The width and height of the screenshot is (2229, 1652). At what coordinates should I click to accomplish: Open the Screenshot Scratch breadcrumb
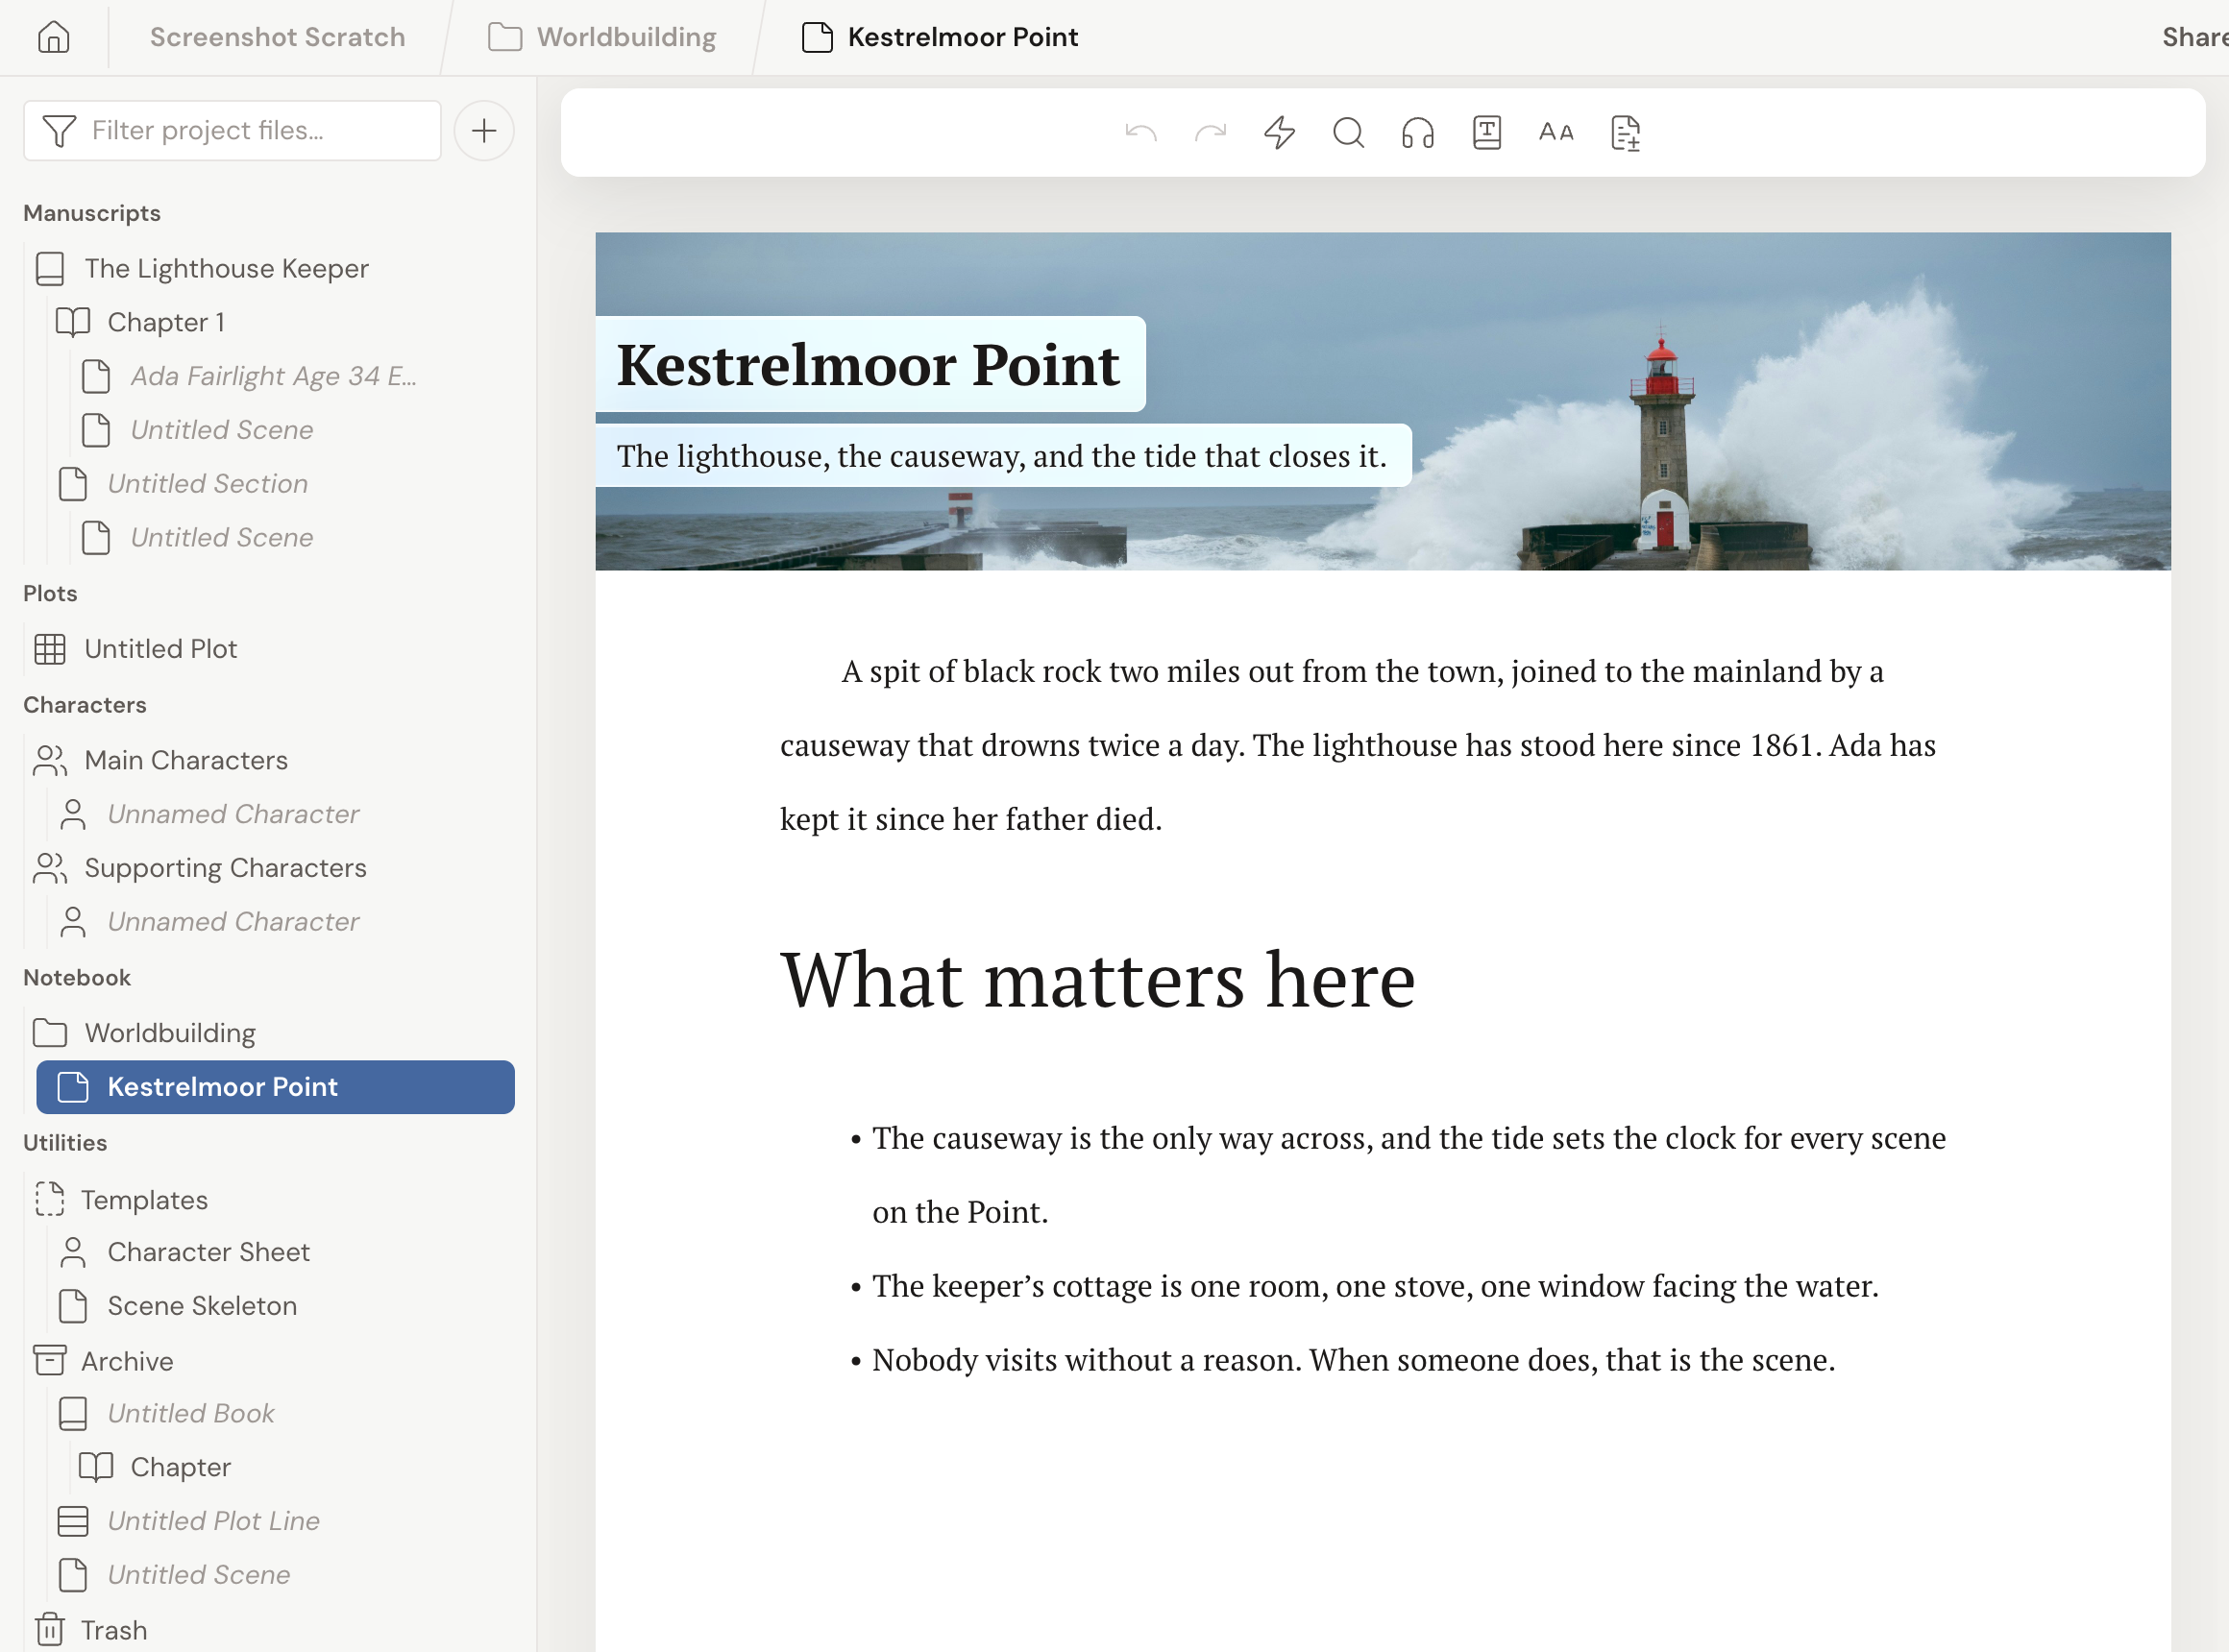(x=277, y=37)
